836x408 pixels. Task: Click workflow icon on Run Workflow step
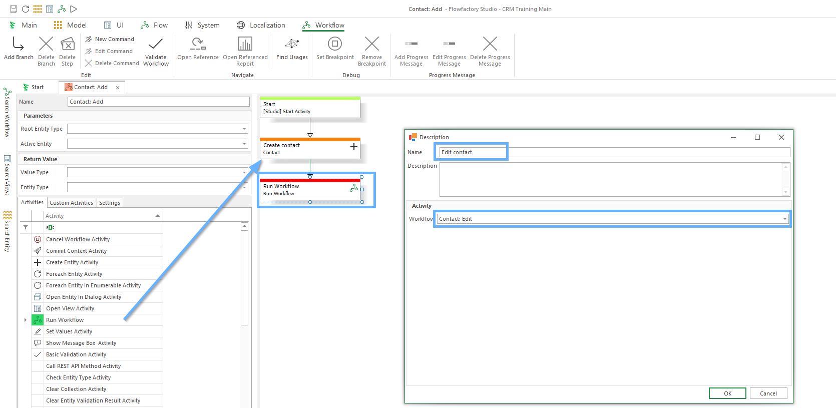coord(354,188)
